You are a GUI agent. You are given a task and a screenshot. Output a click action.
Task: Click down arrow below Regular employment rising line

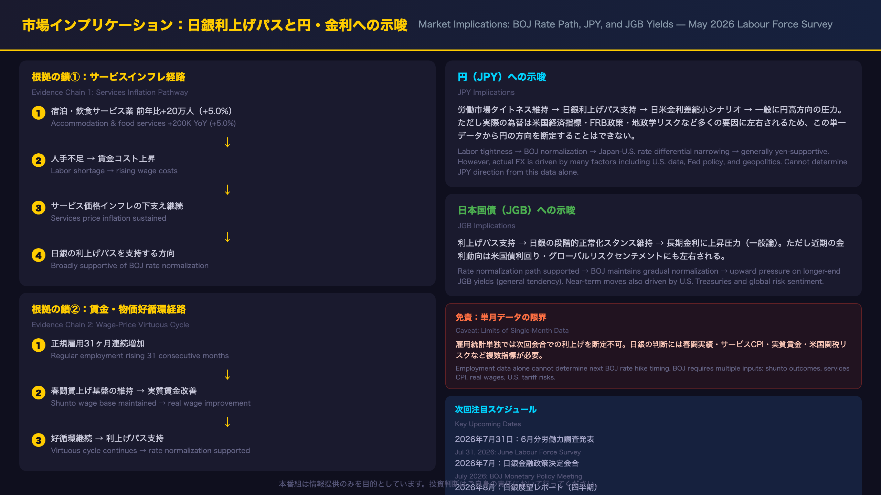[227, 375]
